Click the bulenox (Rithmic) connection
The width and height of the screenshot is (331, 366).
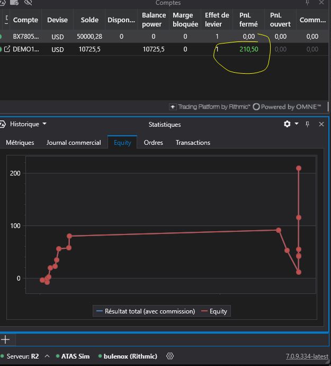coord(130,356)
